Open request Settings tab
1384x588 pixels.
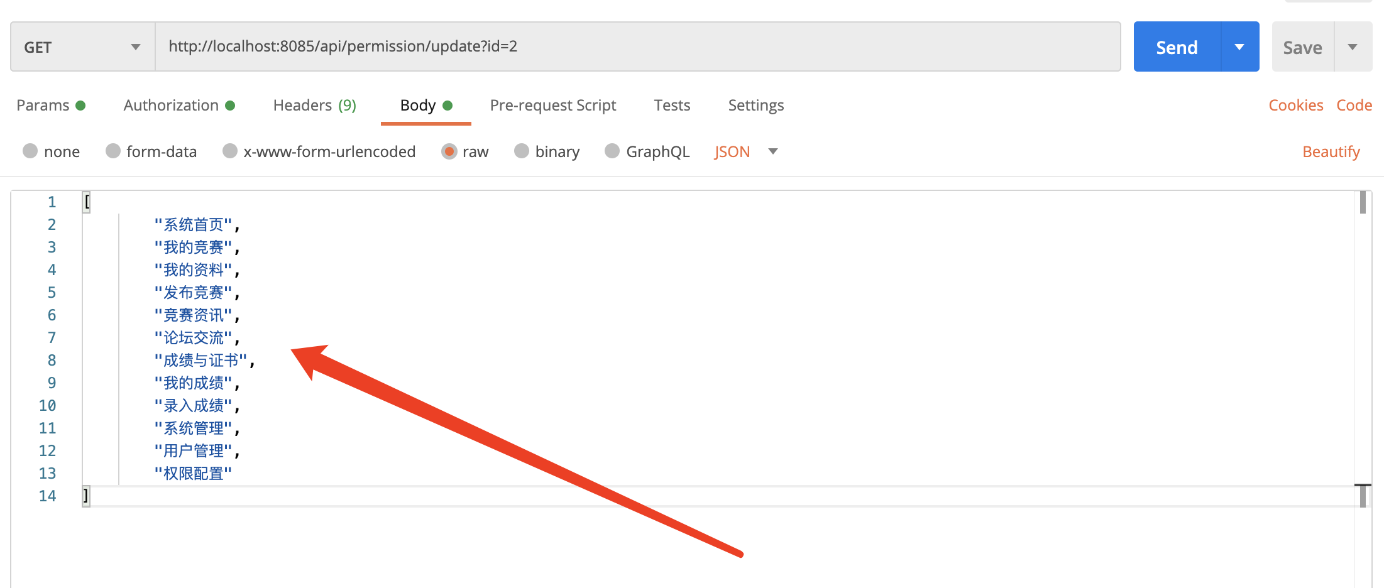pyautogui.click(x=755, y=105)
